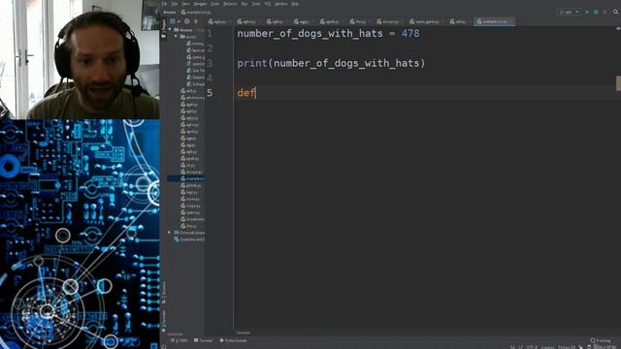Open the TODO tool window
Screen dimensions: 621x349
tap(179, 340)
